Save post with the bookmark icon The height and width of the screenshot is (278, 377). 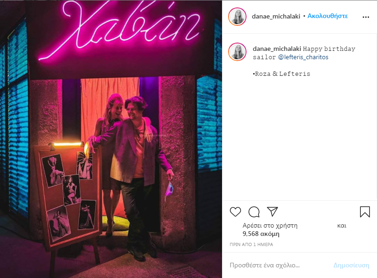tap(365, 212)
